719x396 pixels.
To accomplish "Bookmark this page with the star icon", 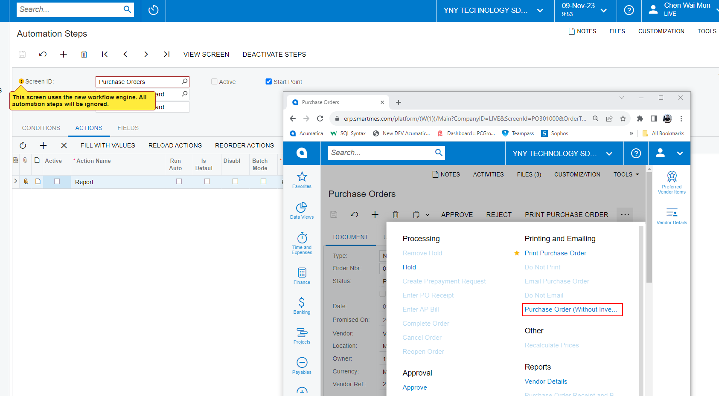I will [623, 119].
